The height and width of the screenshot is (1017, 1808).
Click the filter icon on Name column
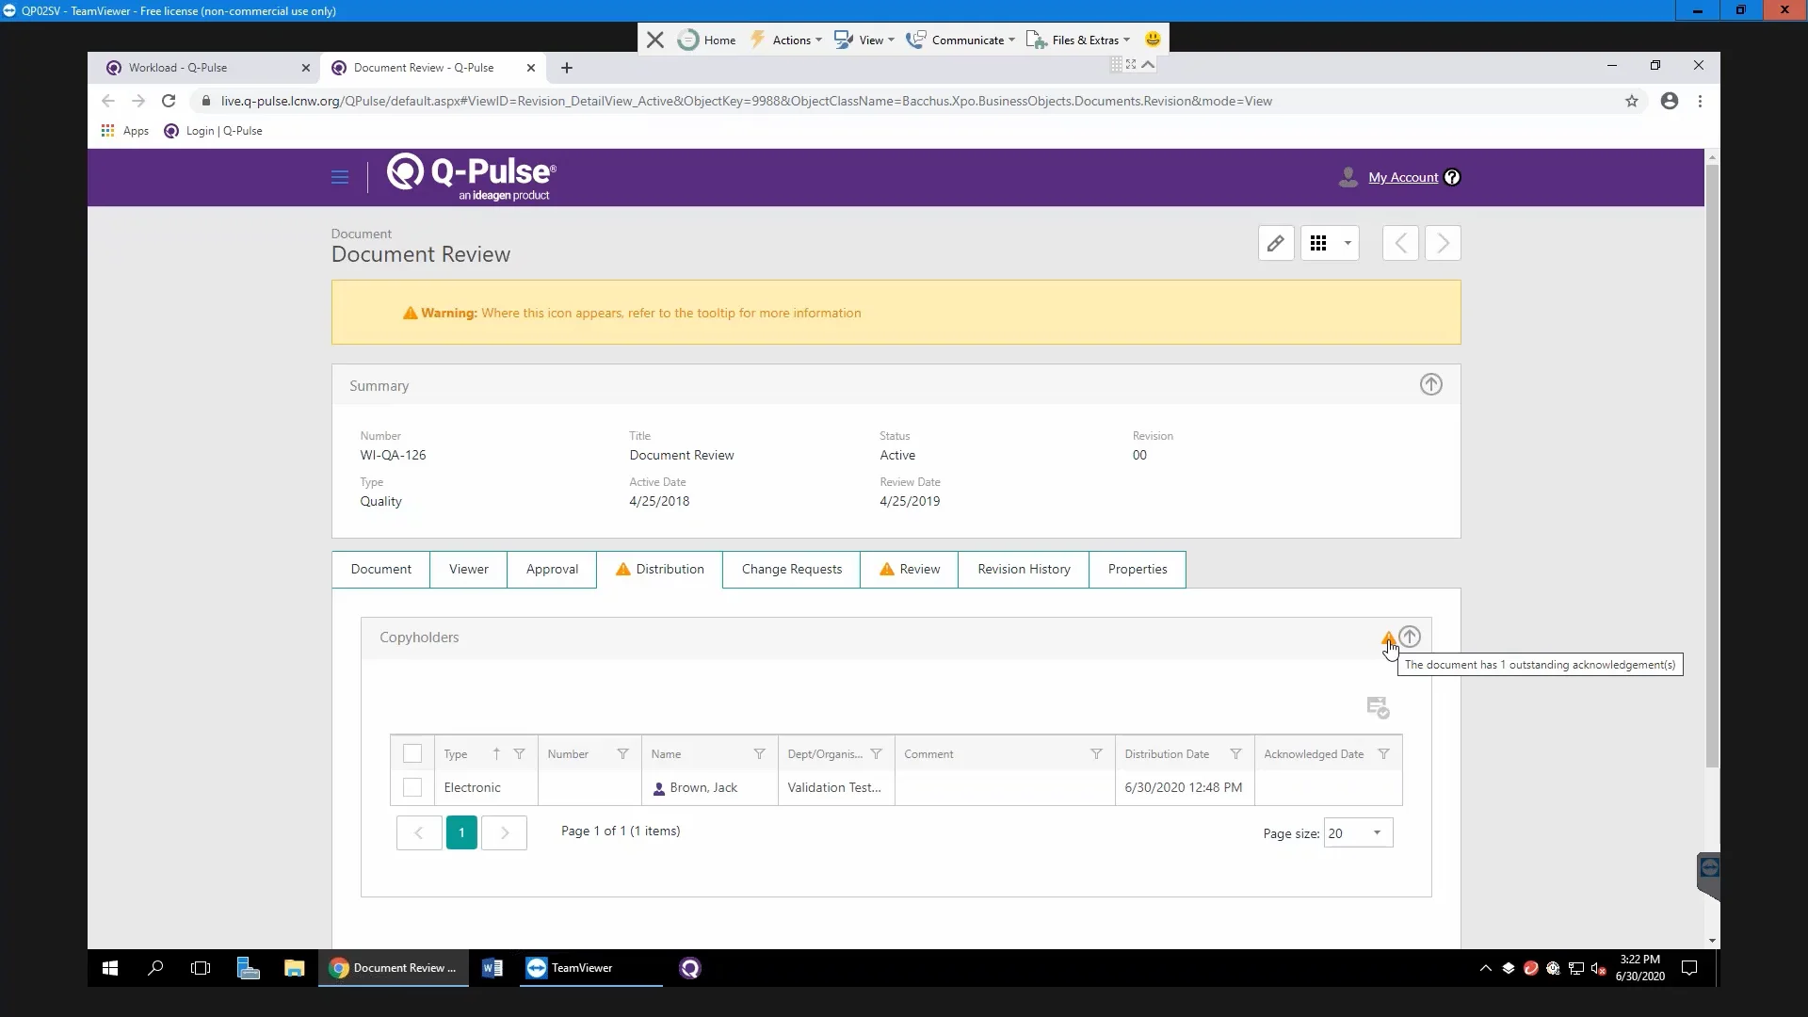point(759,753)
